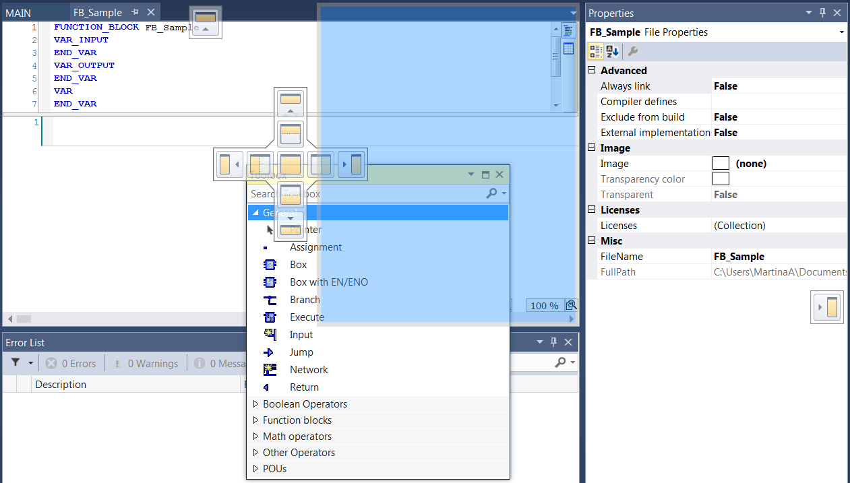Viewport: 850px width, 483px height.
Task: Click the Categorized view icon in Properties
Action: tap(596, 51)
